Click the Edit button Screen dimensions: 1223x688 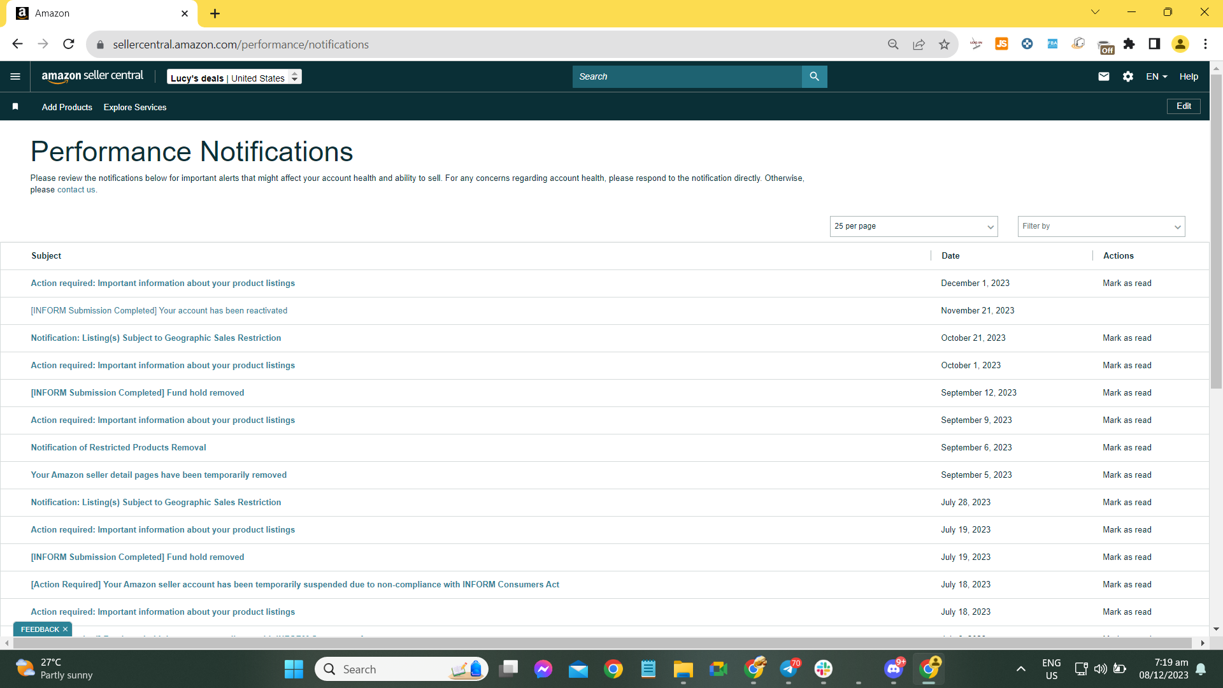pos(1184,106)
